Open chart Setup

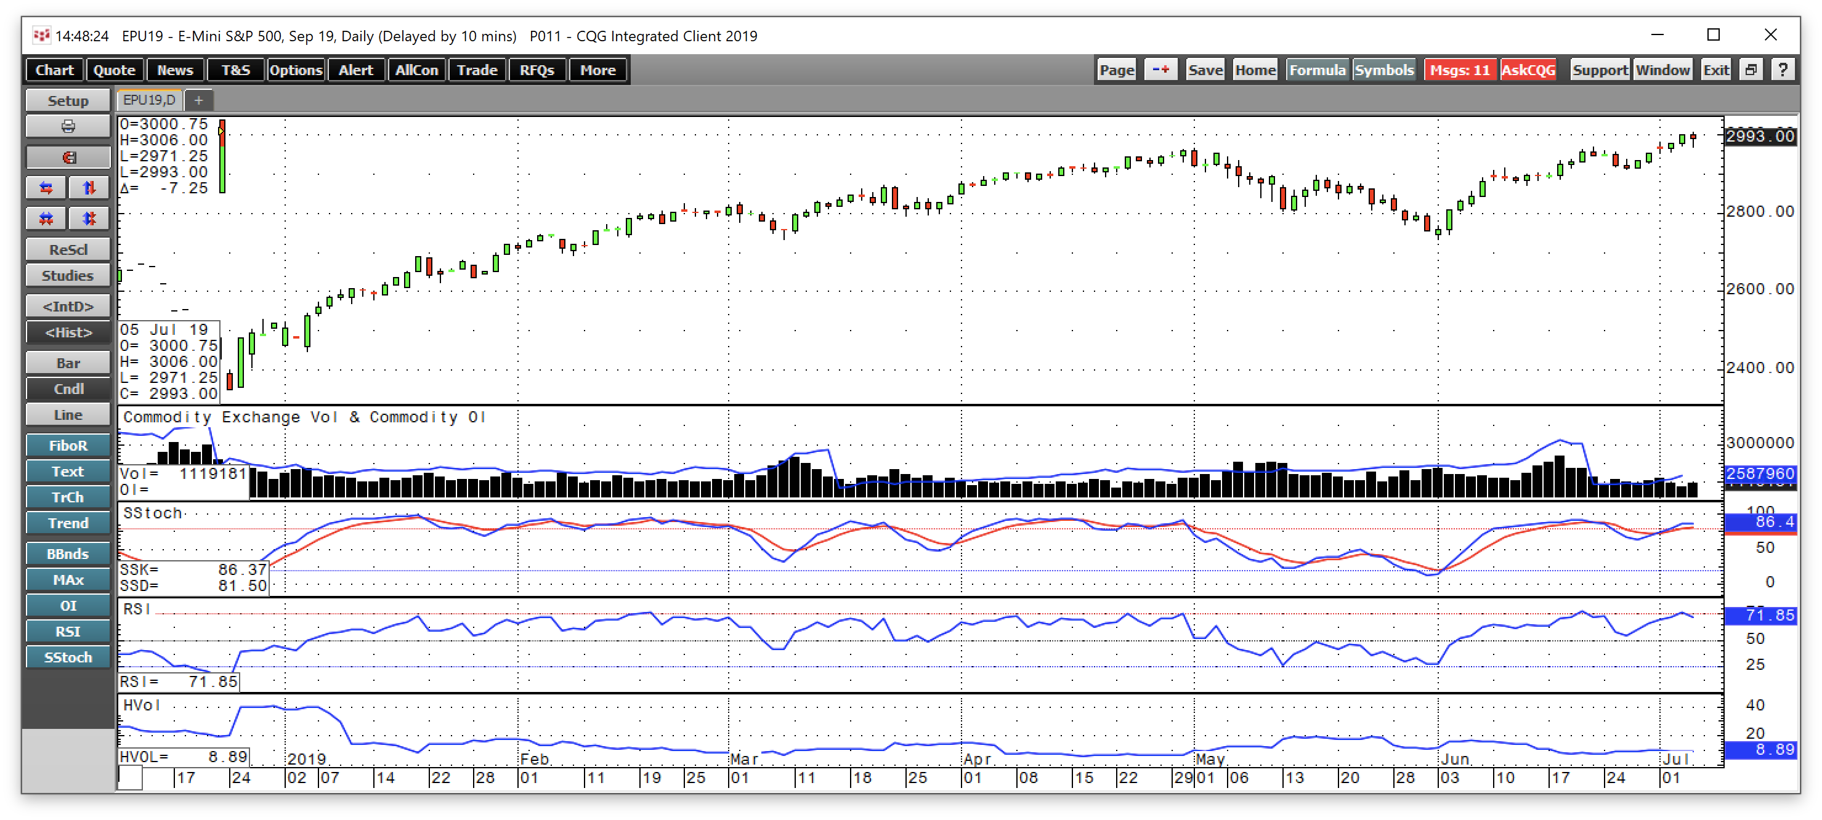point(68,100)
